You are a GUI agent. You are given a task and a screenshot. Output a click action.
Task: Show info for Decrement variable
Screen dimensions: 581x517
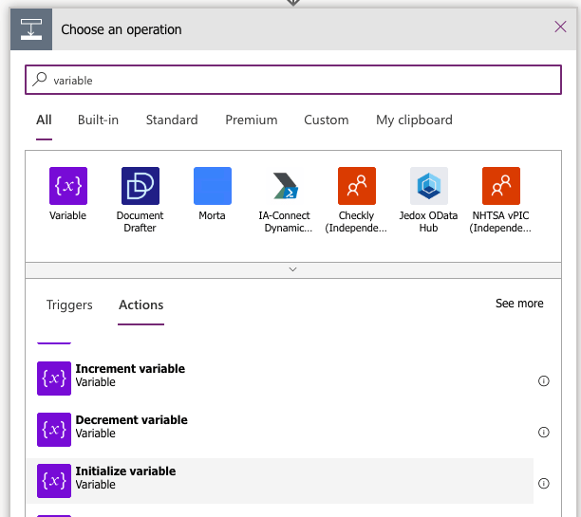point(544,433)
